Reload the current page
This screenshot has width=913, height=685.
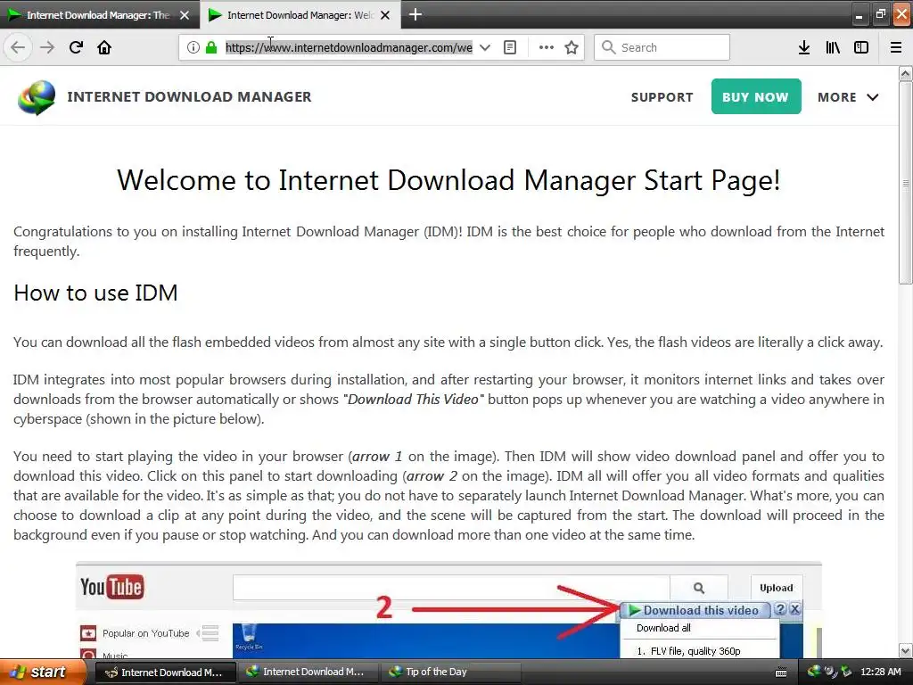[76, 47]
